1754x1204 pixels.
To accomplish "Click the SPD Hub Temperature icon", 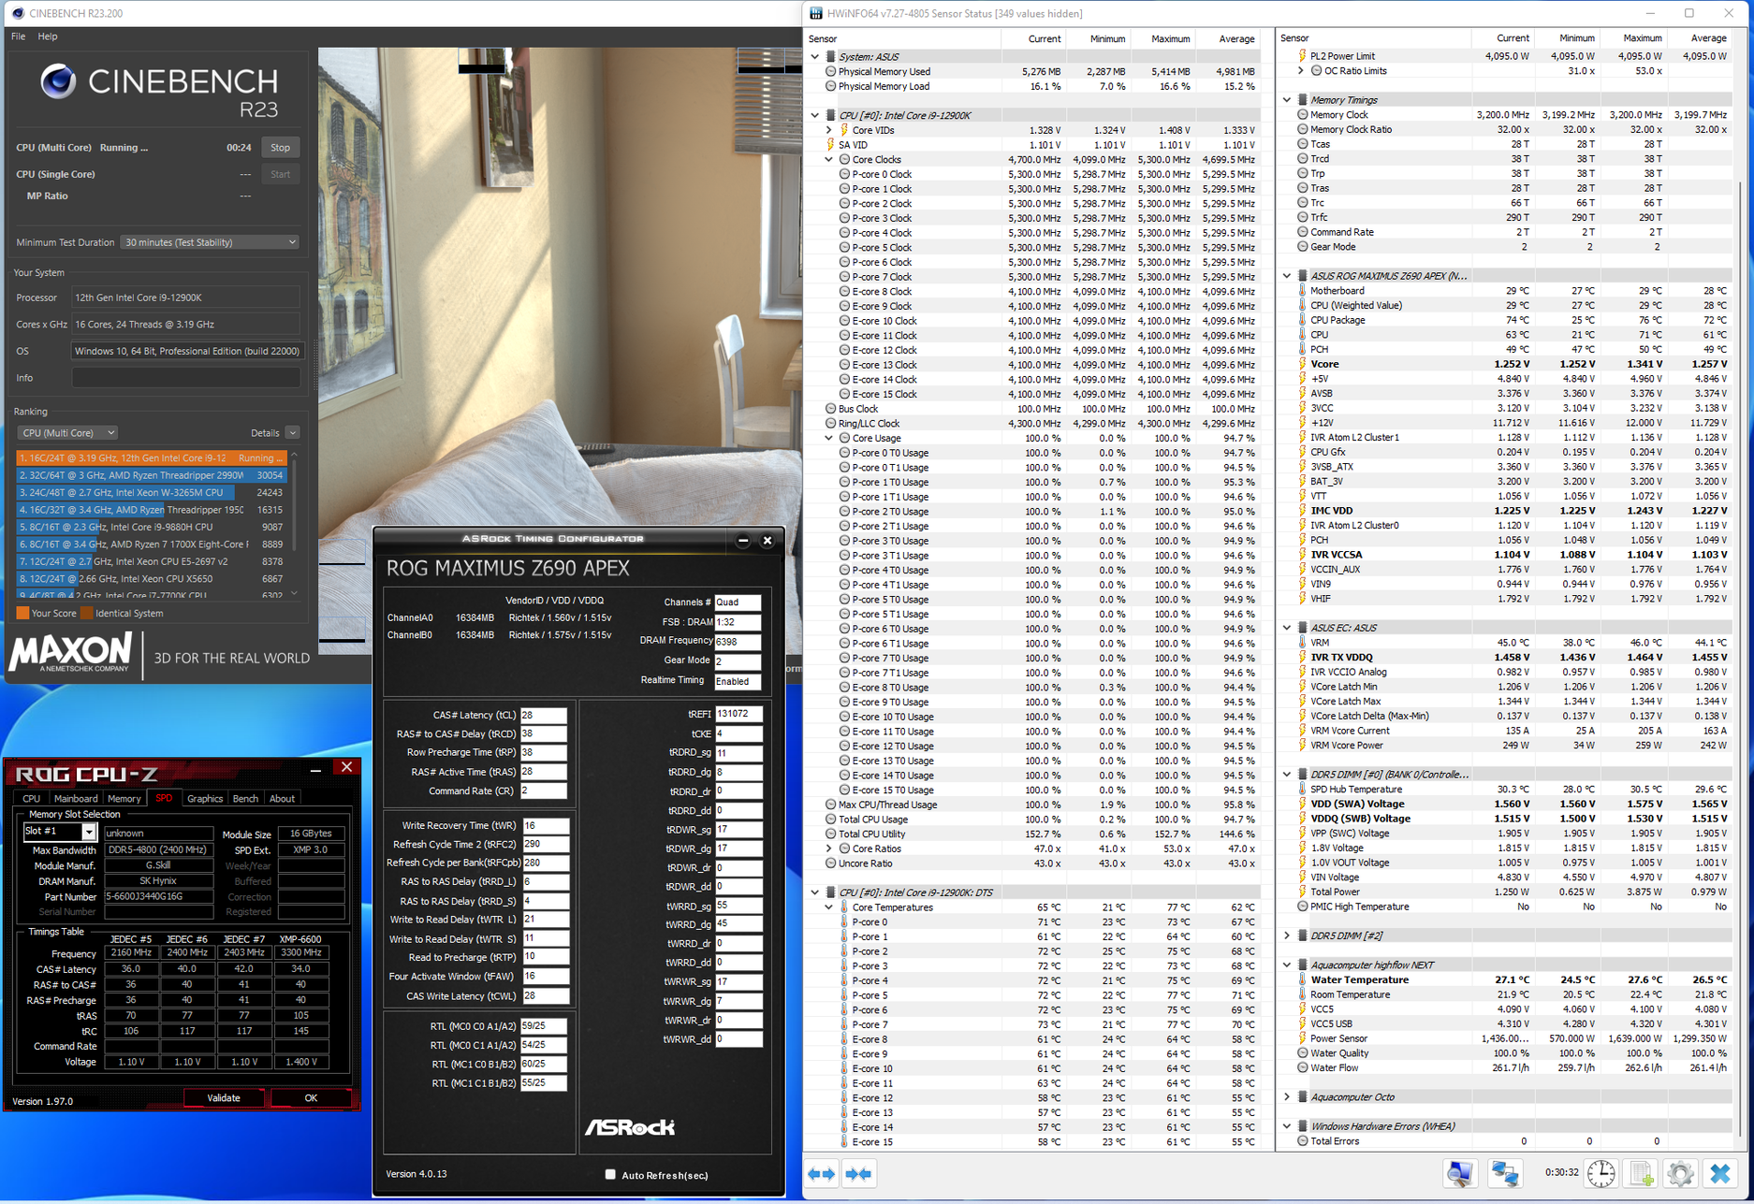I will (x=1302, y=790).
